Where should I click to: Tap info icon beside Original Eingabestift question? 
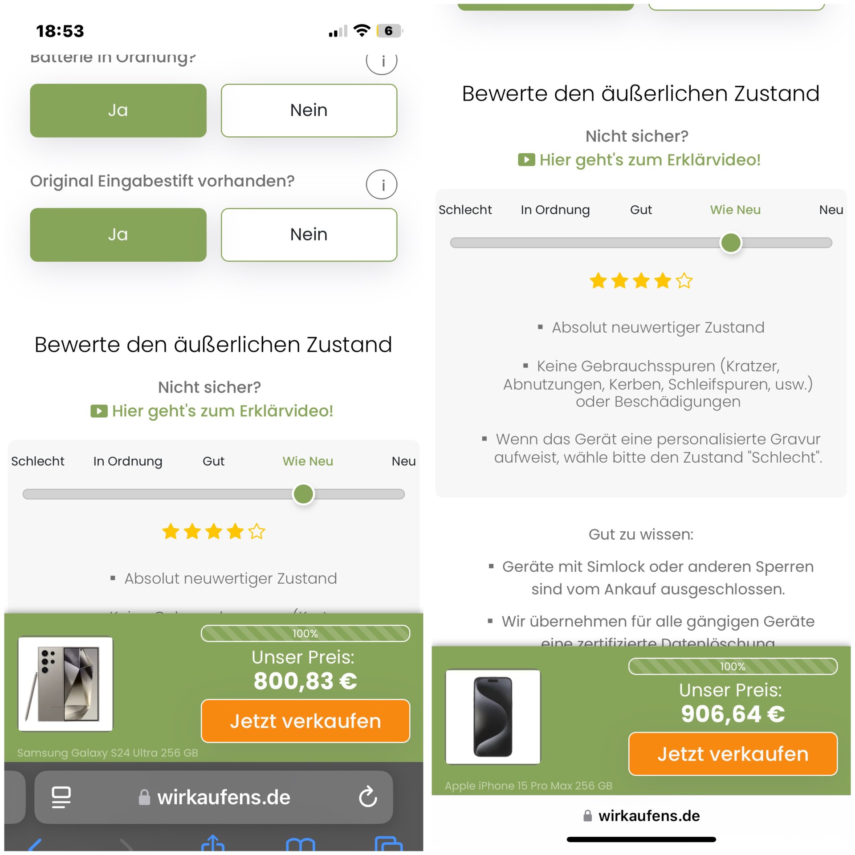click(381, 184)
